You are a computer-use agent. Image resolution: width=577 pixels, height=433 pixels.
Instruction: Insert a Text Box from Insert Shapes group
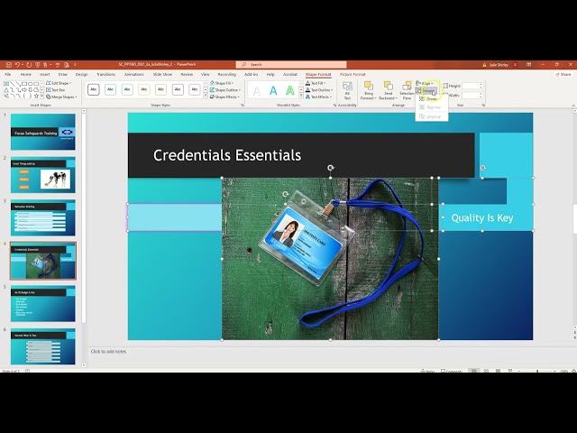[x=56, y=90]
